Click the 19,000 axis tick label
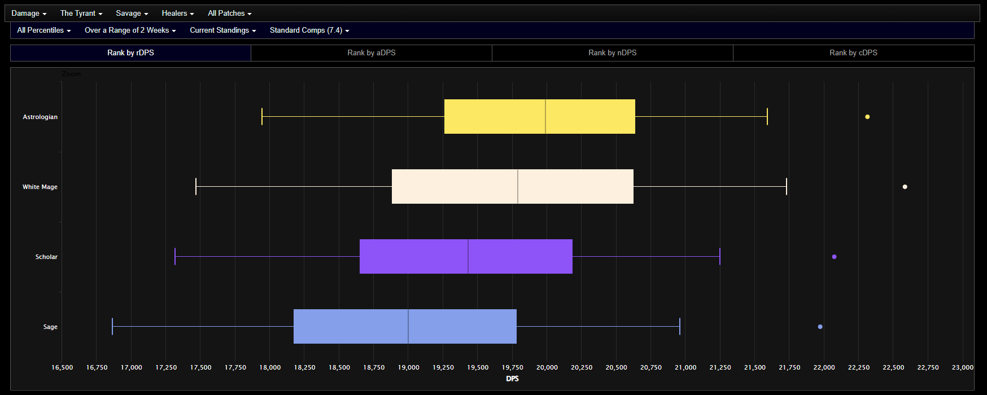This screenshot has width=987, height=395. point(408,367)
